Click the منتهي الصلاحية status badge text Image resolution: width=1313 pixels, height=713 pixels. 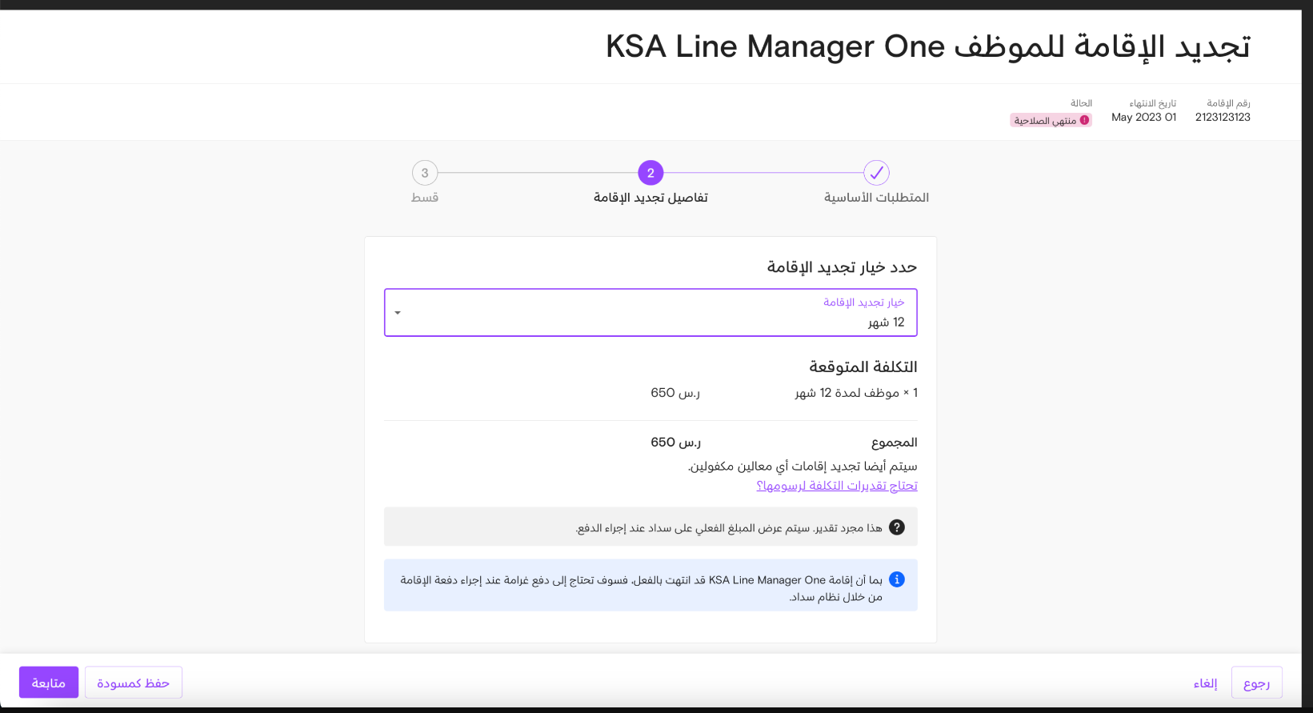(x=1045, y=120)
